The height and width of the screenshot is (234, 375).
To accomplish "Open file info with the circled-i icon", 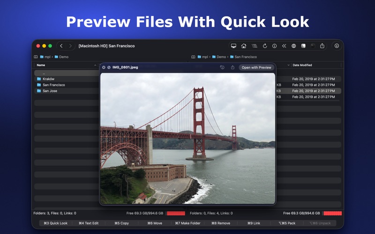I will [x=274, y=46].
